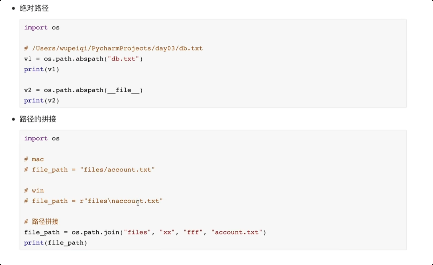Click the # mac comment
This screenshot has height=265, width=433.
point(34,159)
